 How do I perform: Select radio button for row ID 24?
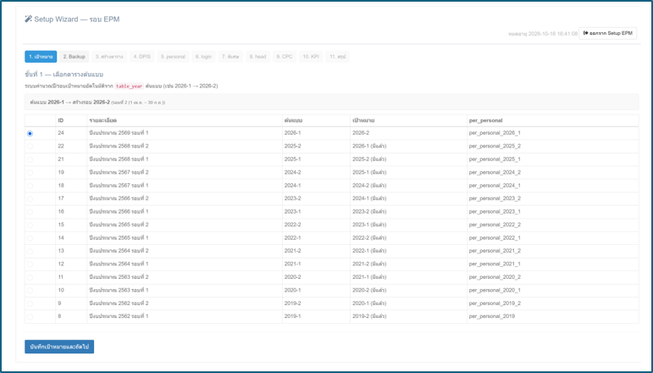coord(30,133)
